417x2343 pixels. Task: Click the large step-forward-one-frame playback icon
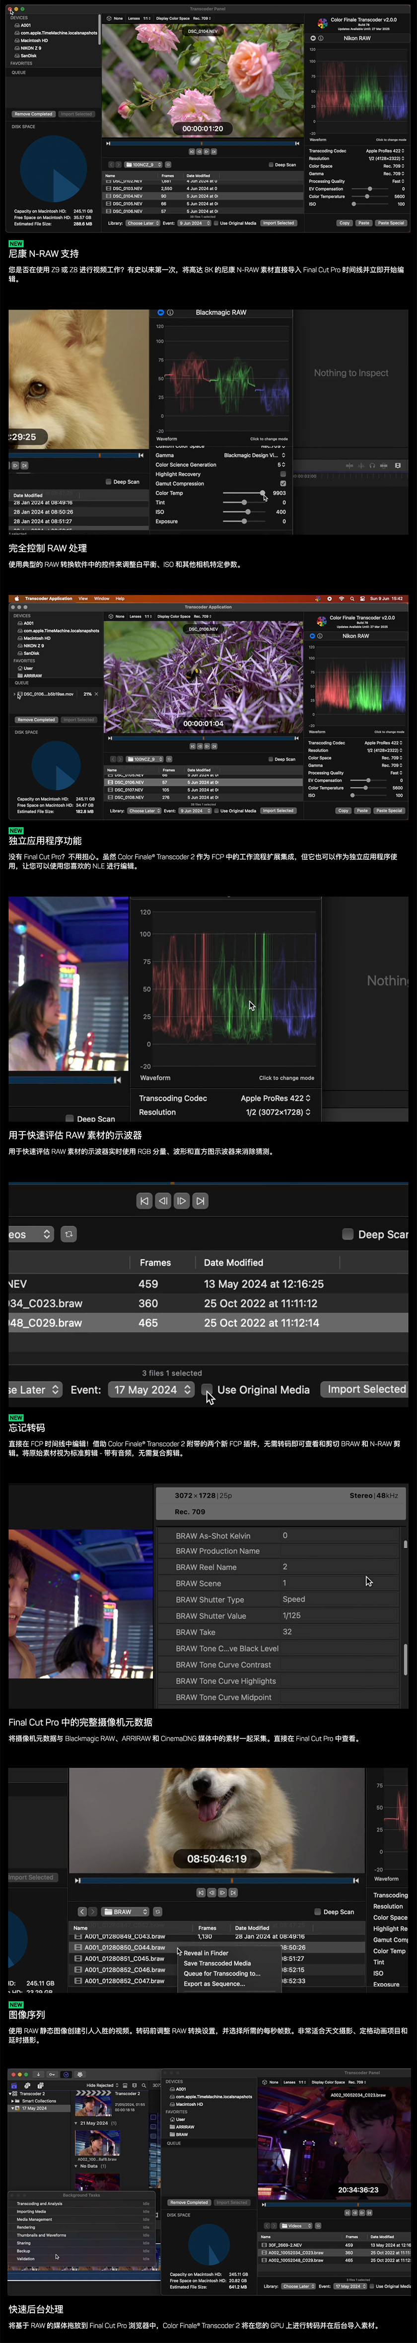pos(182,1201)
